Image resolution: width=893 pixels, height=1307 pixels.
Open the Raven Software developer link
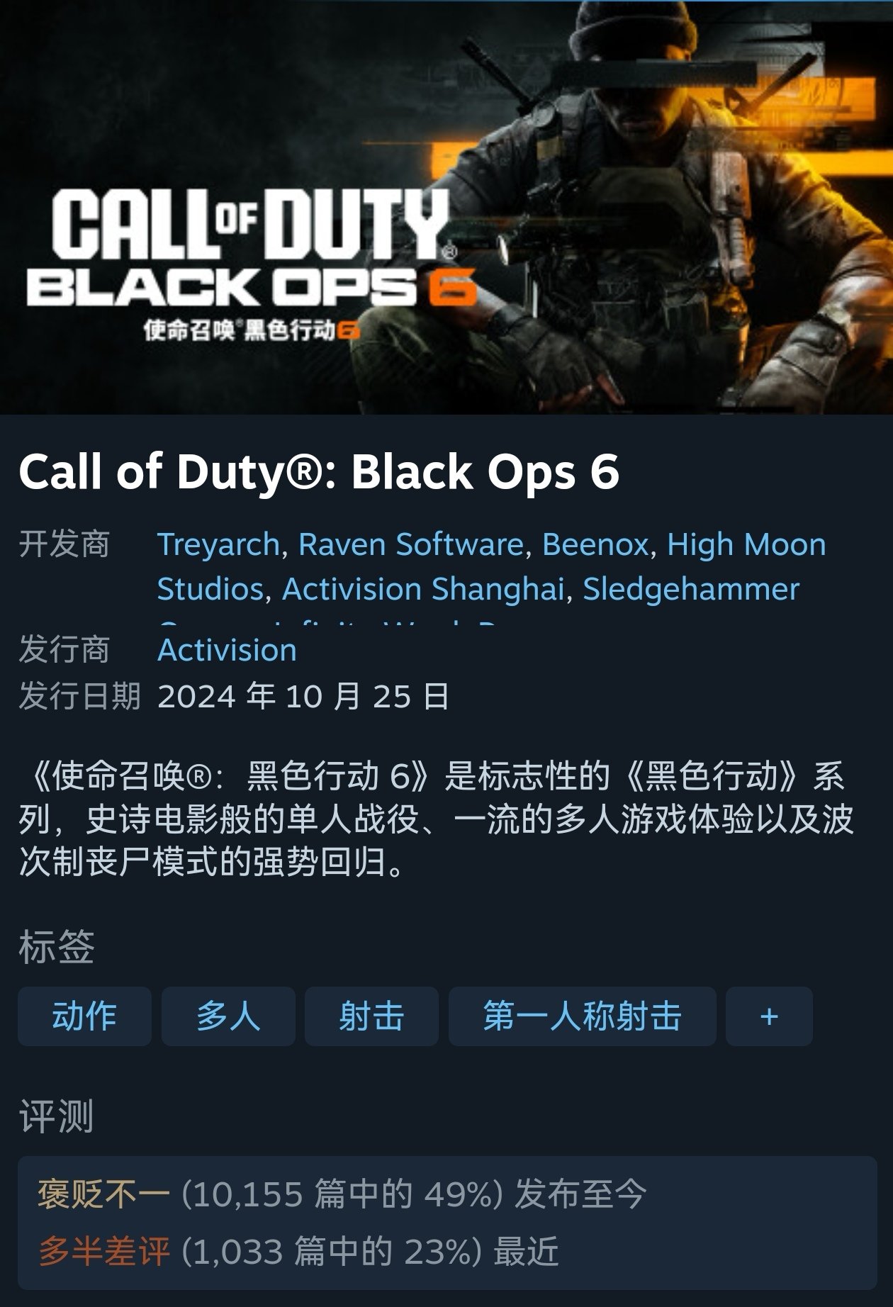click(411, 544)
